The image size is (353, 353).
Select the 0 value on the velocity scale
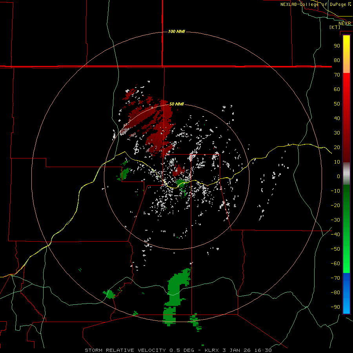point(338,176)
